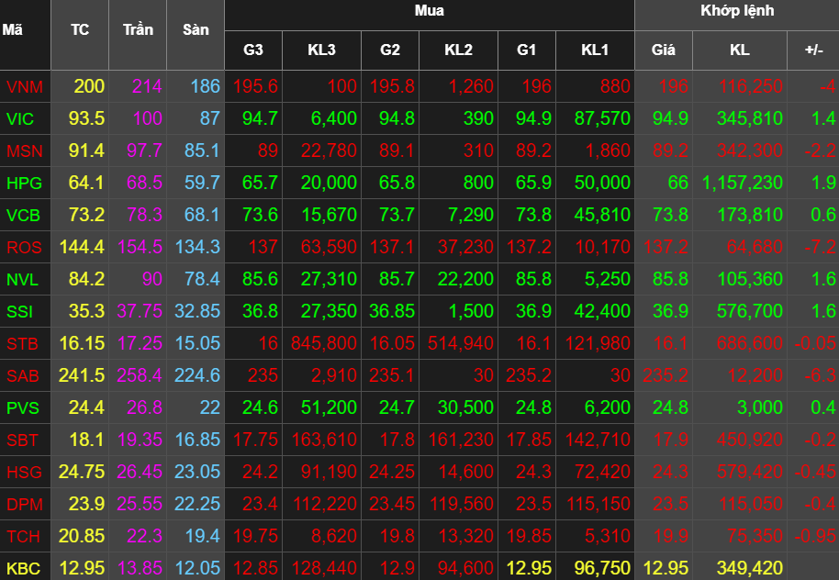Click the Khớp lệnh group header
This screenshot has height=580, width=839.
pos(736,12)
